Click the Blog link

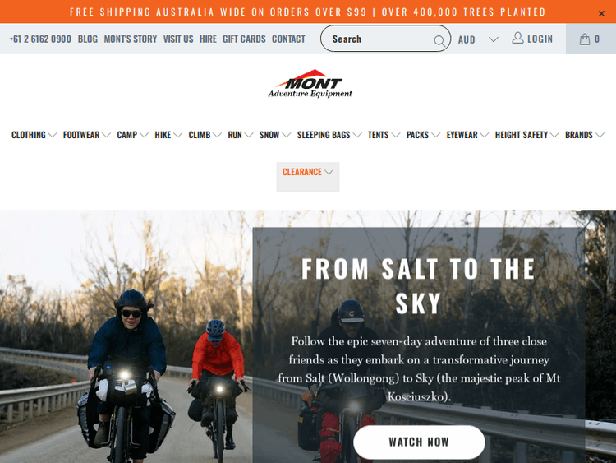(88, 39)
